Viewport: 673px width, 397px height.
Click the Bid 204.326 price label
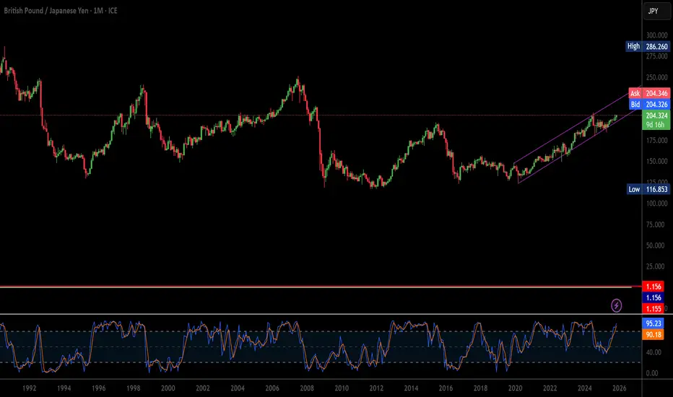pyautogui.click(x=649, y=104)
